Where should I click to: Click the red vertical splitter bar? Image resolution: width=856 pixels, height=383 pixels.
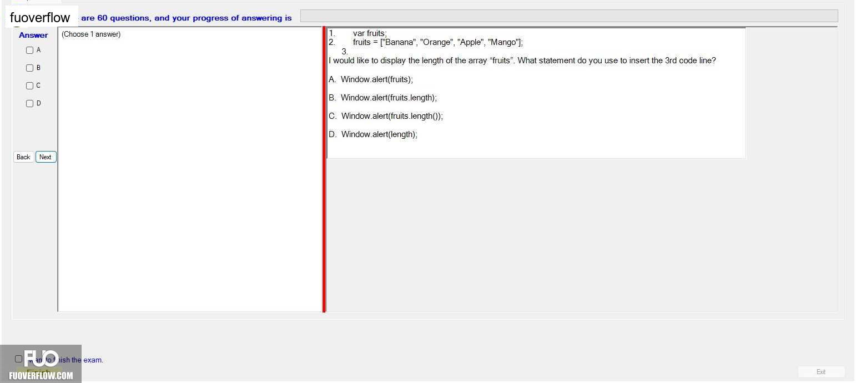[x=324, y=169]
